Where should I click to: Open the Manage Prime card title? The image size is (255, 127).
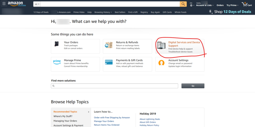point(72,60)
